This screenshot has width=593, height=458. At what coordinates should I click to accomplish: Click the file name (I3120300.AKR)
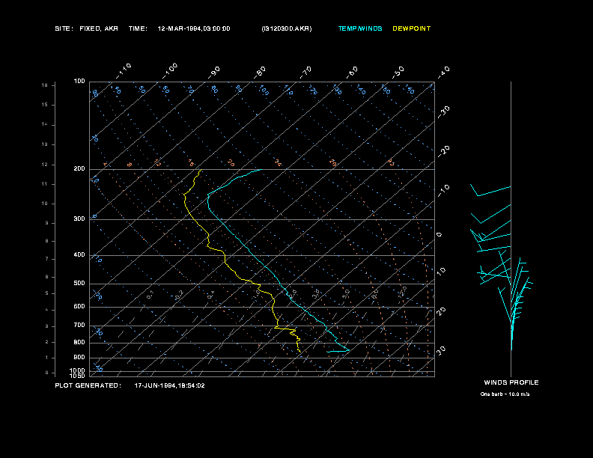287,28
